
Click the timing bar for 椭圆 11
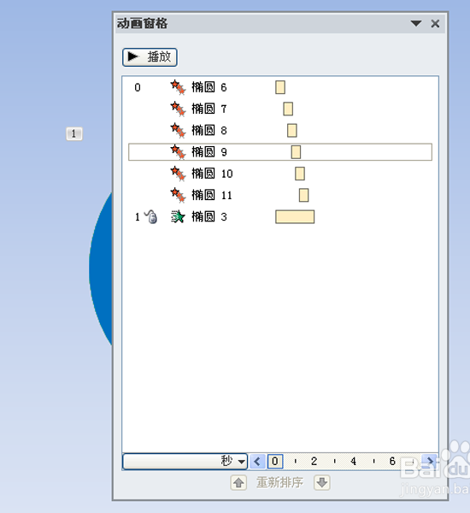point(304,195)
